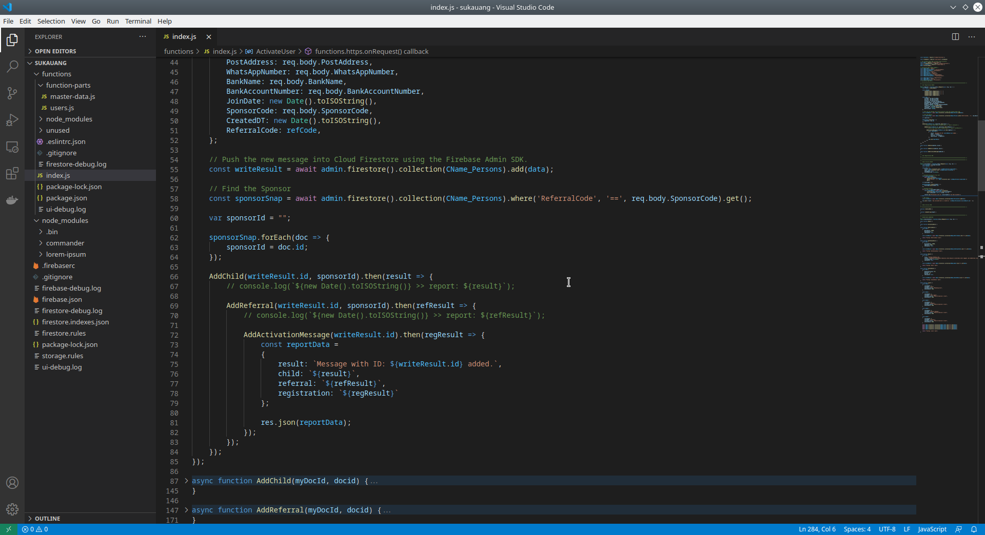Image resolution: width=985 pixels, height=535 pixels.
Task: Open the Run and Debug view
Action: coord(12,120)
